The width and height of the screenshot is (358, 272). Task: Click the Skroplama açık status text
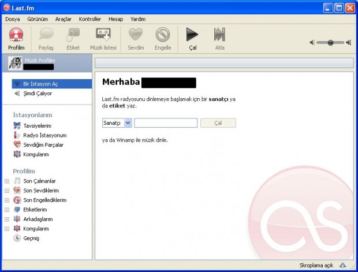[316, 266]
